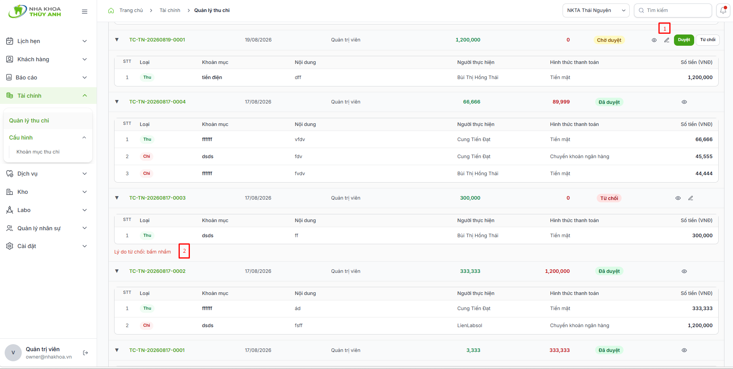Click the Báo cáo chart icon
Image resolution: width=733 pixels, height=369 pixels.
9,78
